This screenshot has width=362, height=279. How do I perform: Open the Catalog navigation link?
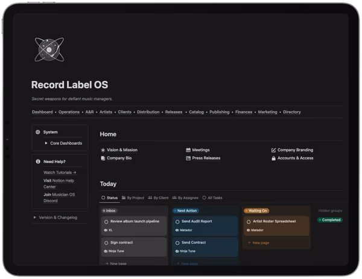(196, 112)
